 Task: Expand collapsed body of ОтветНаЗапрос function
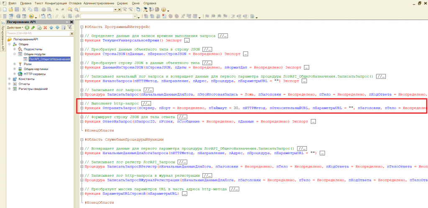pyautogui.click(x=313, y=122)
